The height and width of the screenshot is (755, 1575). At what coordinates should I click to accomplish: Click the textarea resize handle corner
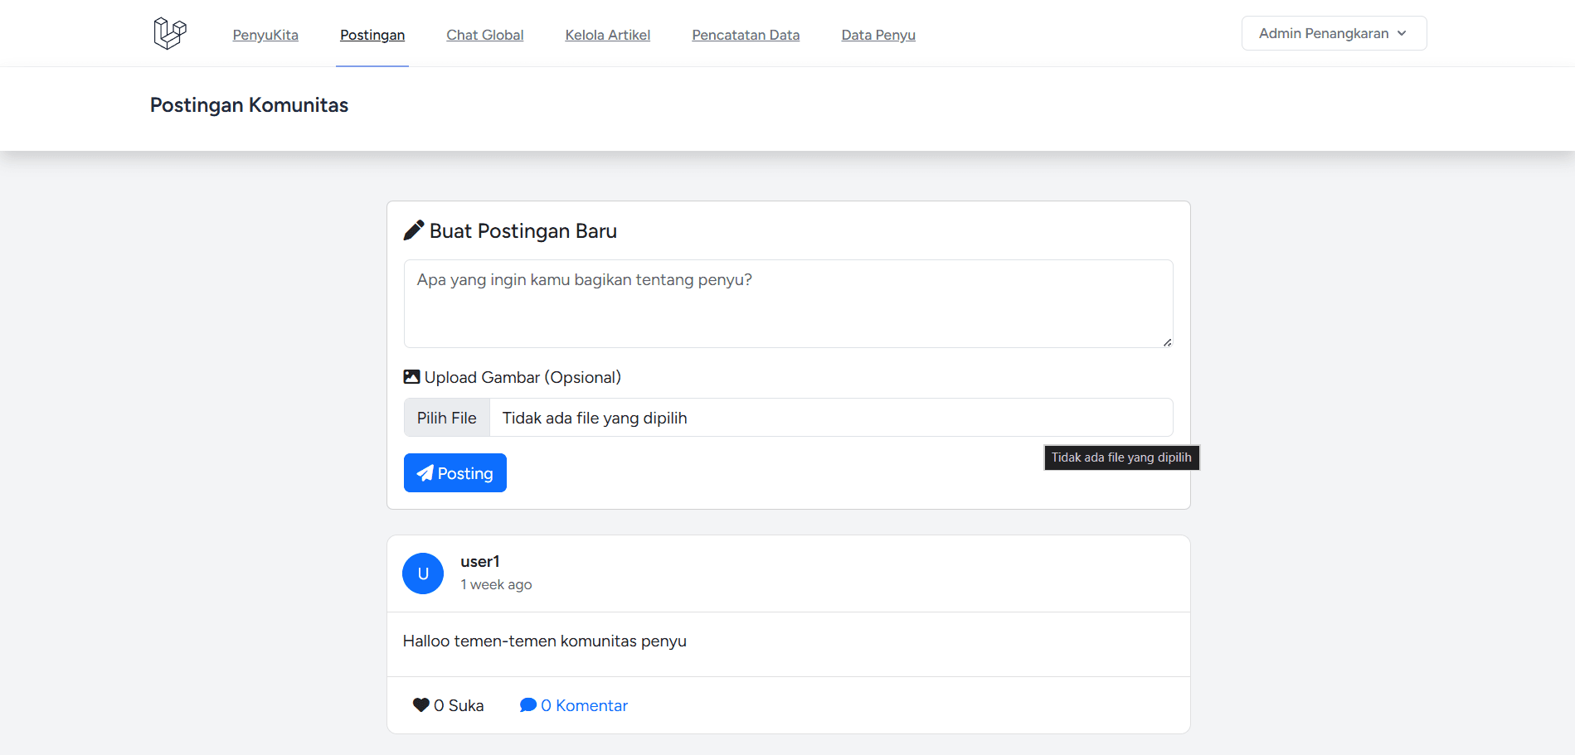(x=1167, y=342)
